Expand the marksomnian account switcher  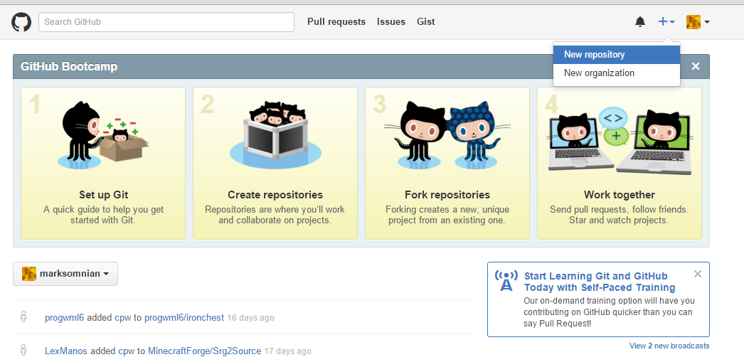point(65,274)
